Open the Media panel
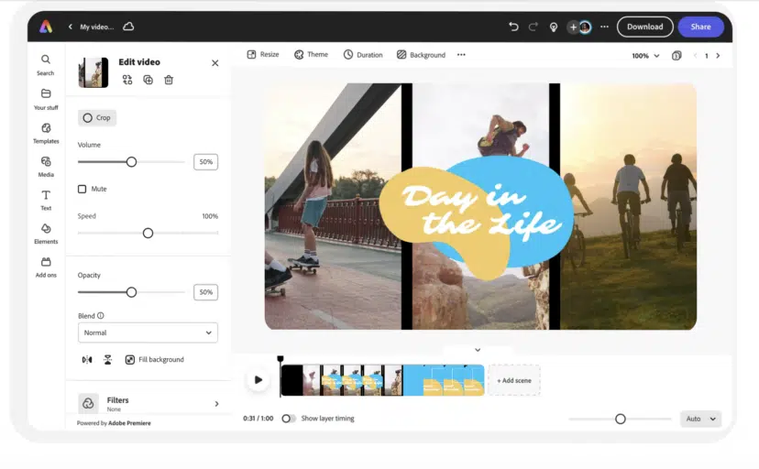Screen dimensions: 759x469 [x=46, y=167]
